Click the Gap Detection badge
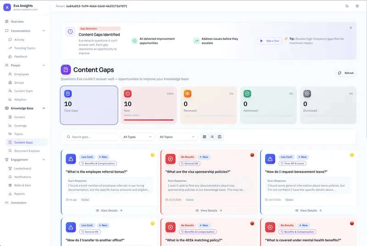 click(x=100, y=28)
